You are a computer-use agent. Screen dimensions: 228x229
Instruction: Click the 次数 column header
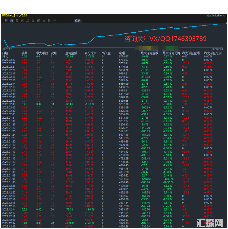pos(54,53)
